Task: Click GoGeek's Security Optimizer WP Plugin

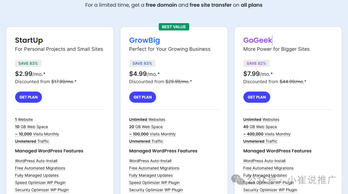Action: point(270,190)
